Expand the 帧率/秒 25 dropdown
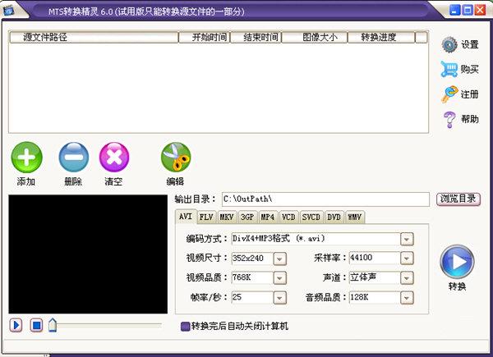This screenshot has height=357, width=493. point(279,298)
